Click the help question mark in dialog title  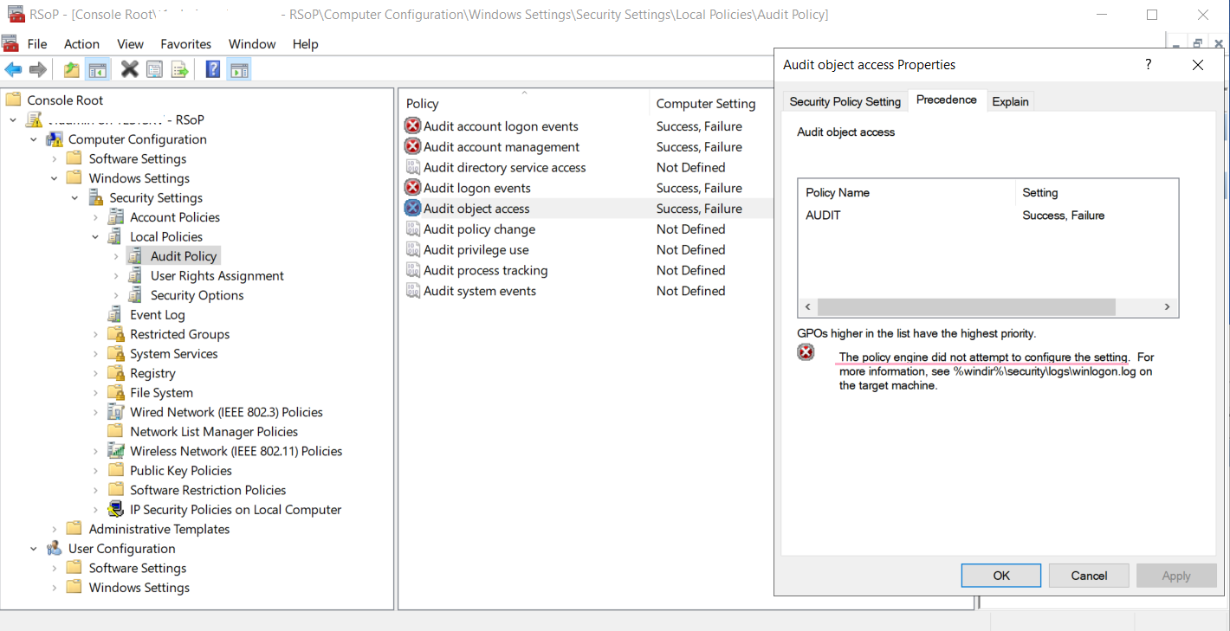tap(1149, 65)
